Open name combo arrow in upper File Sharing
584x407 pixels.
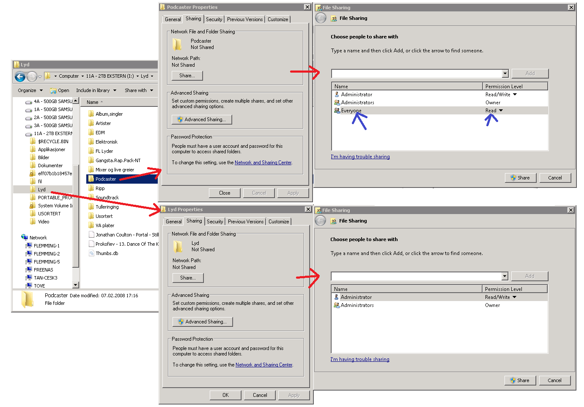pyautogui.click(x=505, y=73)
